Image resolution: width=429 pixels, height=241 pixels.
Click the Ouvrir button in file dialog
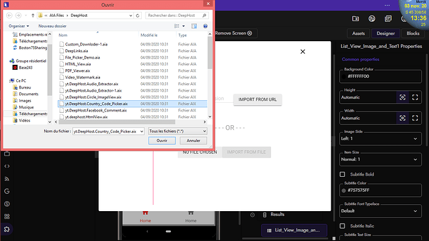coord(162,140)
